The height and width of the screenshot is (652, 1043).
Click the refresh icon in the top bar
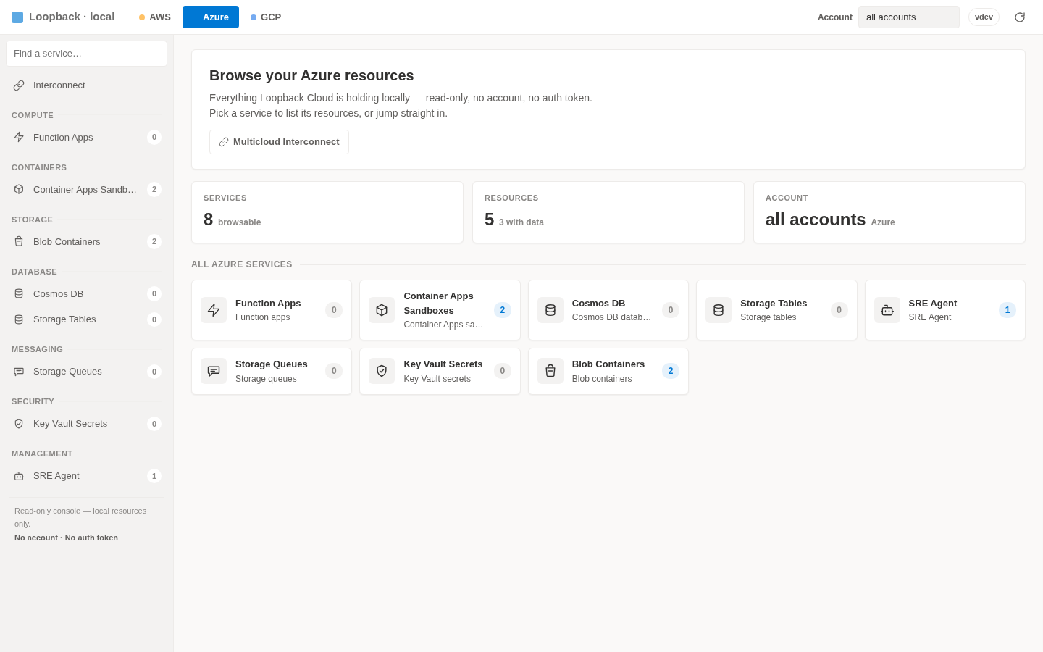[1020, 17]
